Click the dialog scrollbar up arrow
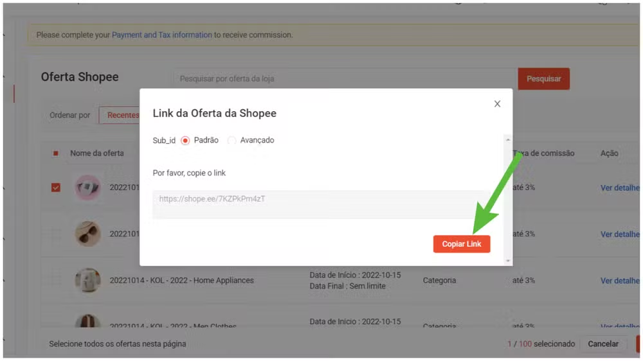Image resolution: width=643 pixels, height=361 pixels. click(x=508, y=140)
